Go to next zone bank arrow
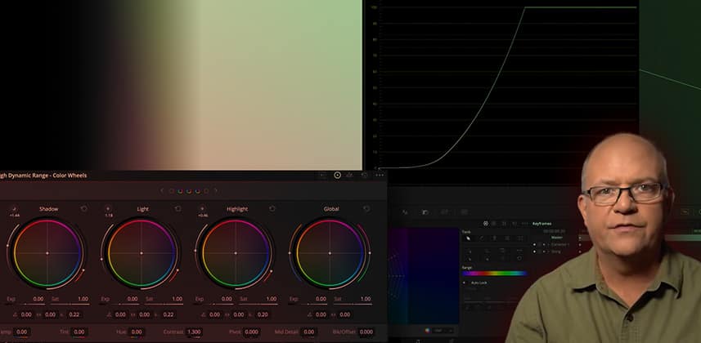The width and height of the screenshot is (701, 343). point(215,191)
